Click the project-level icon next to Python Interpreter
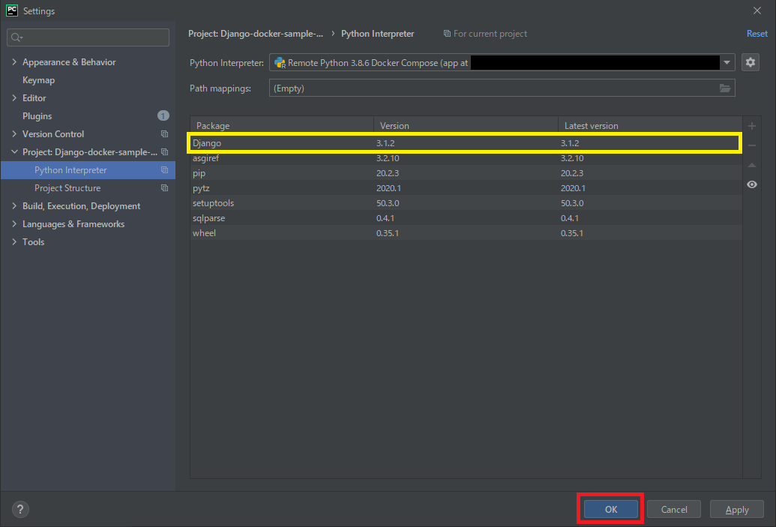 pyautogui.click(x=164, y=170)
